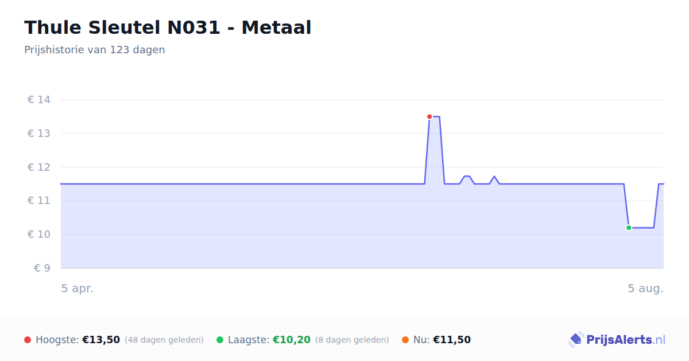Screen dimensions: 689x361
Task: Click the highest price value €13,50
Action: [101, 340]
